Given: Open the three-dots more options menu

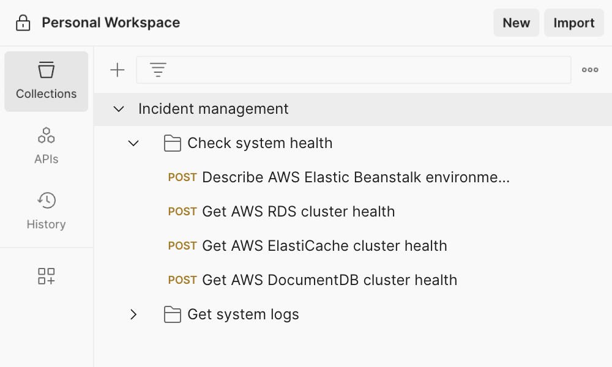Looking at the screenshot, I should coord(590,70).
